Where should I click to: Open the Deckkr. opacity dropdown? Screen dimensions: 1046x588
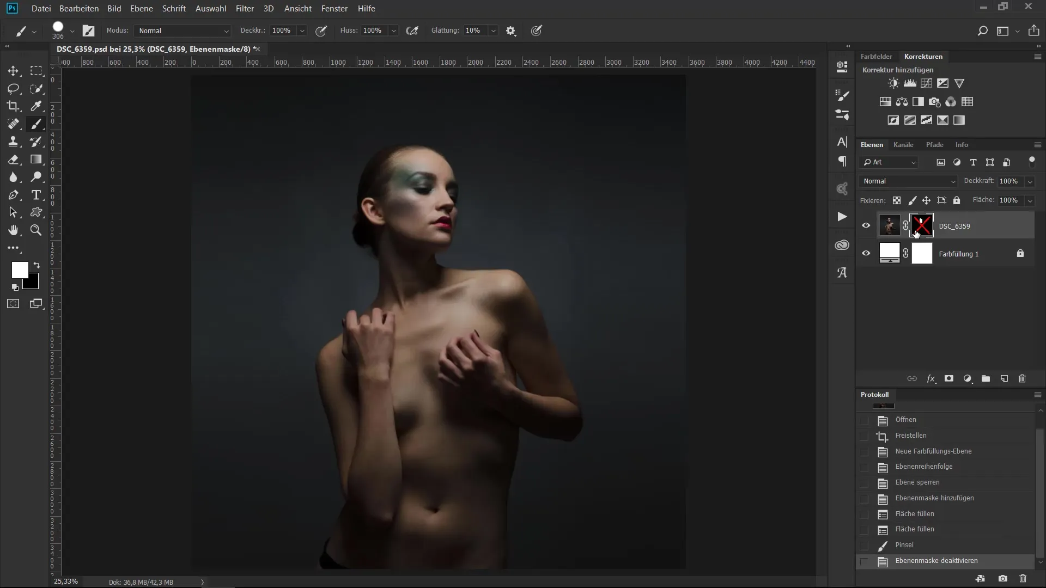(x=302, y=31)
